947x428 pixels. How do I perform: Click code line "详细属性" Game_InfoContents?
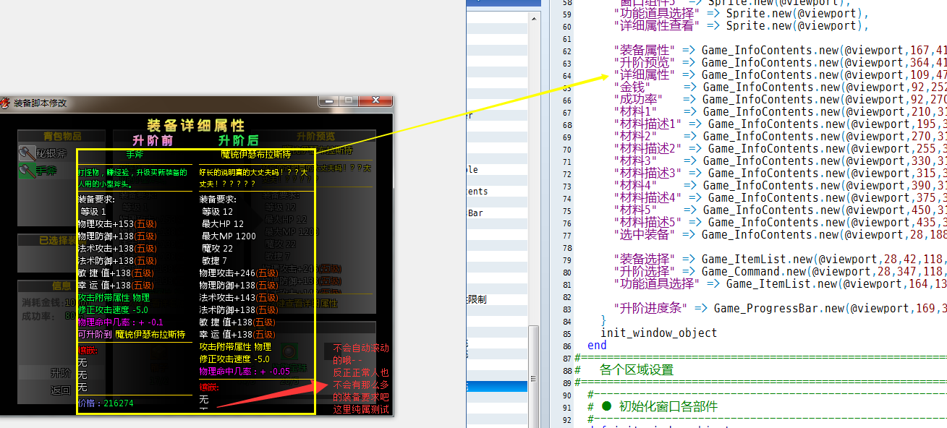pyautogui.click(x=779, y=74)
